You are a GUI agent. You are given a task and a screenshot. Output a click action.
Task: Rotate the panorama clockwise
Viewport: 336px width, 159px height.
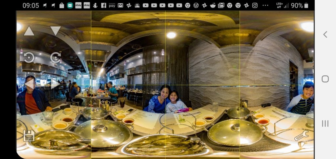click(x=55, y=57)
